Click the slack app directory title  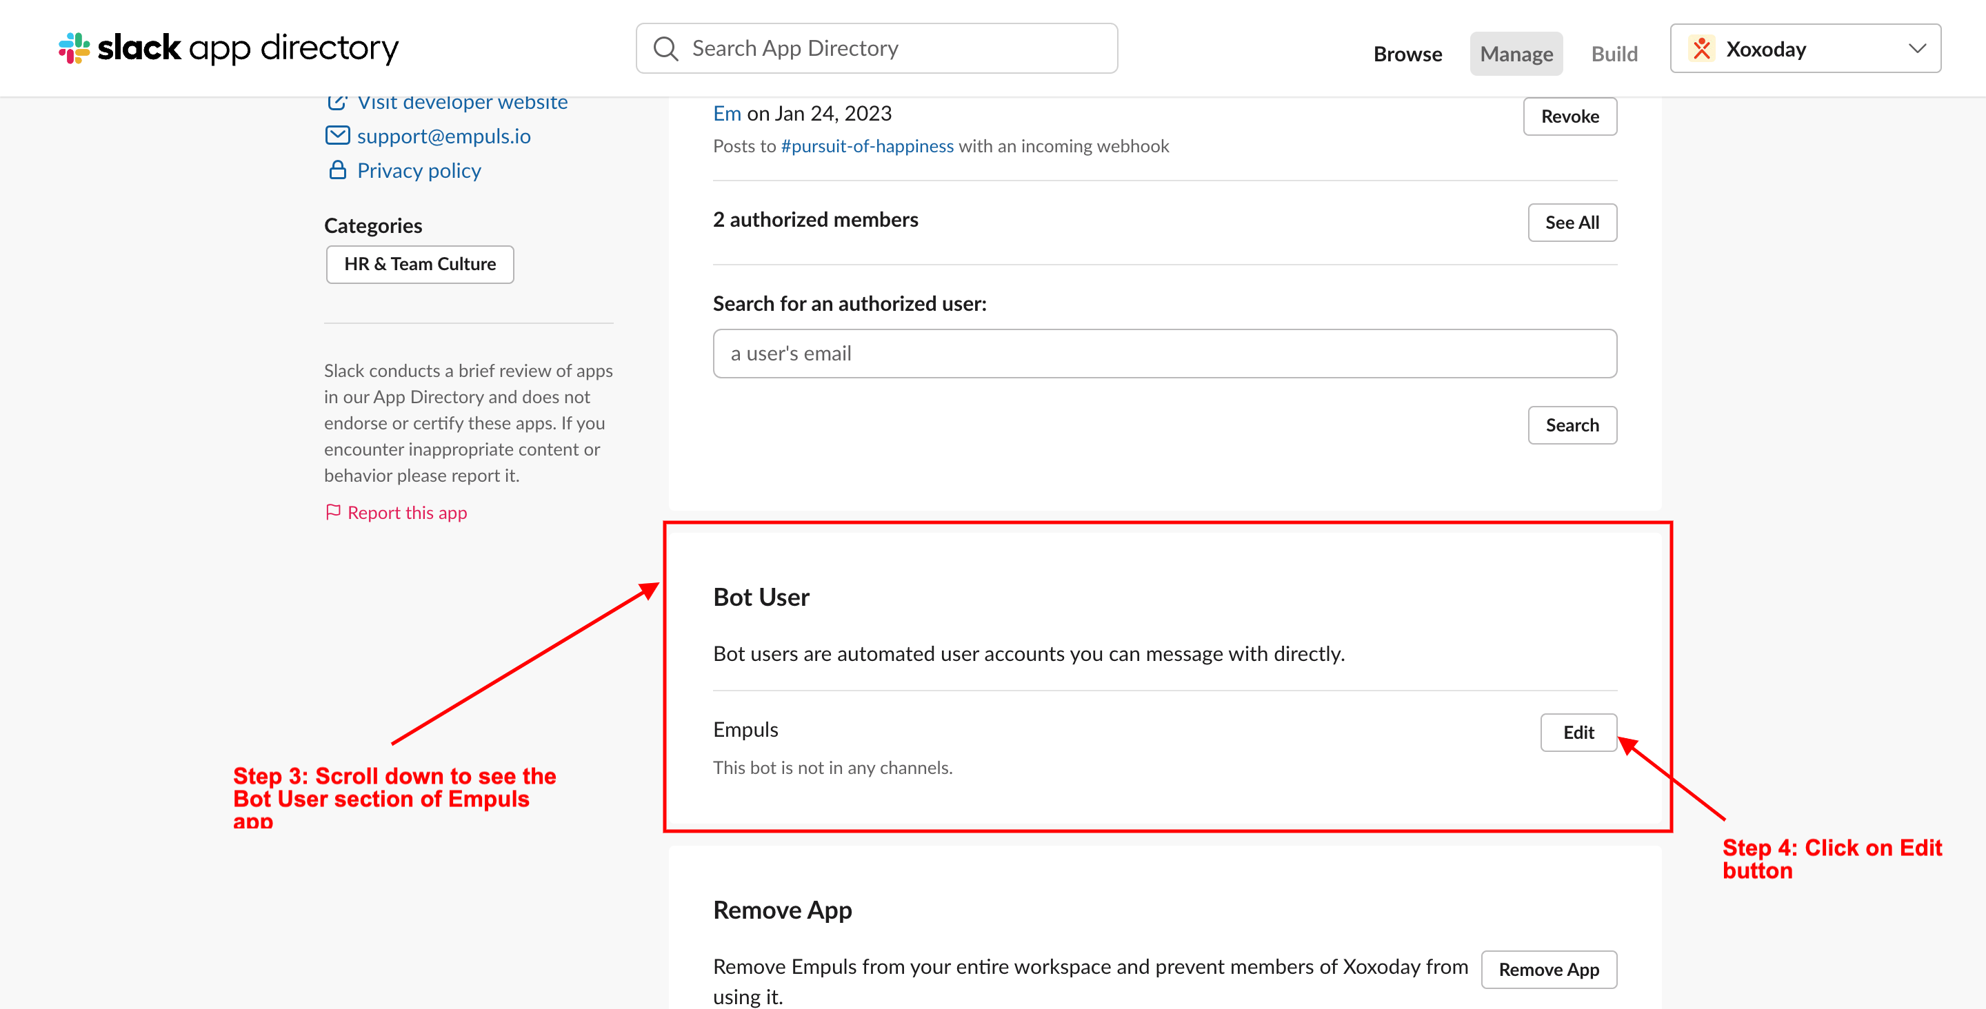[248, 48]
